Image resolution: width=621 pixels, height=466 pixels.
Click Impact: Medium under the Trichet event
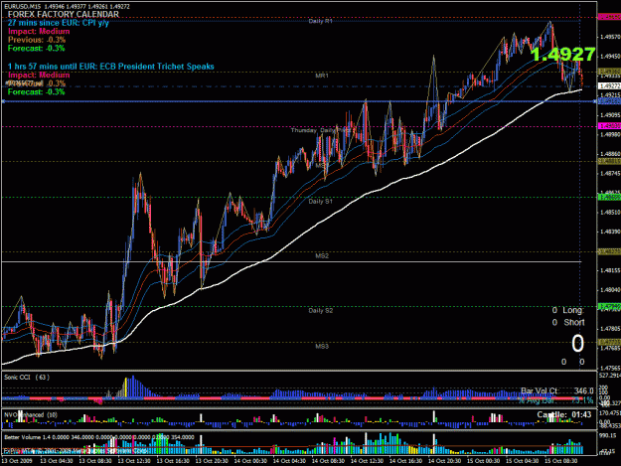(x=39, y=75)
